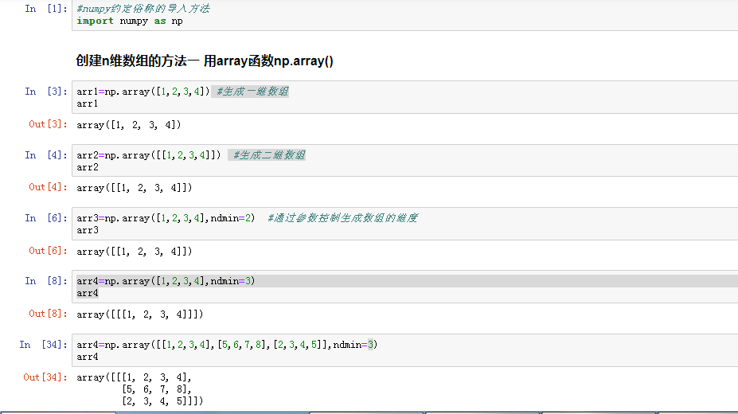Focus the arr3 cell with ndmin=2
Viewport: 738px width, 414px height.
[166, 218]
